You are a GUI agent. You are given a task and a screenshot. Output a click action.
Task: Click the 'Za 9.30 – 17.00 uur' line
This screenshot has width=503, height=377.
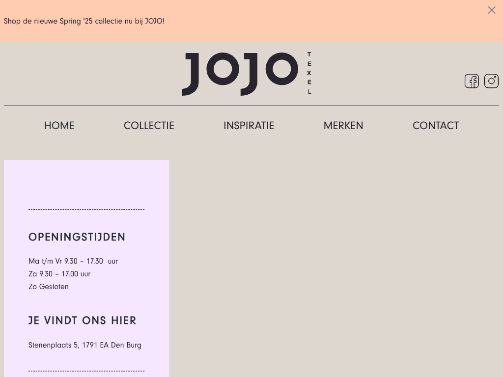(x=59, y=274)
